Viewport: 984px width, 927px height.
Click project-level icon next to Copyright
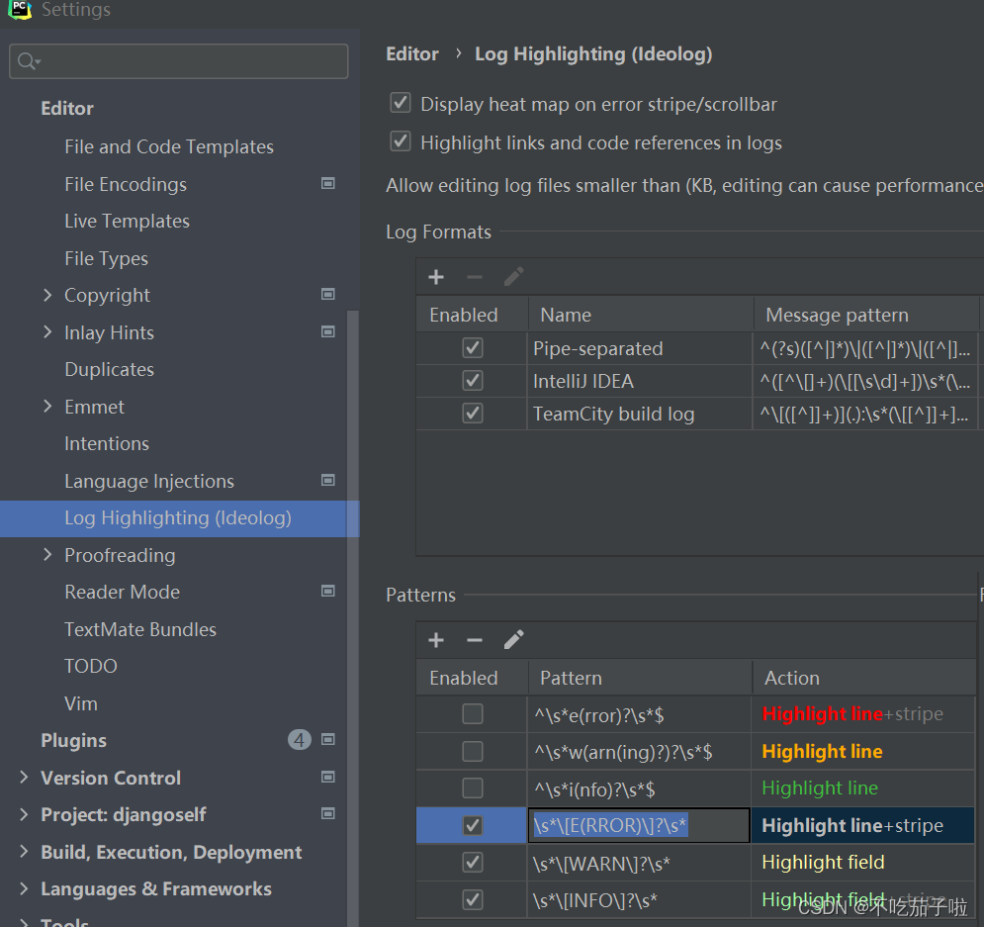(327, 295)
